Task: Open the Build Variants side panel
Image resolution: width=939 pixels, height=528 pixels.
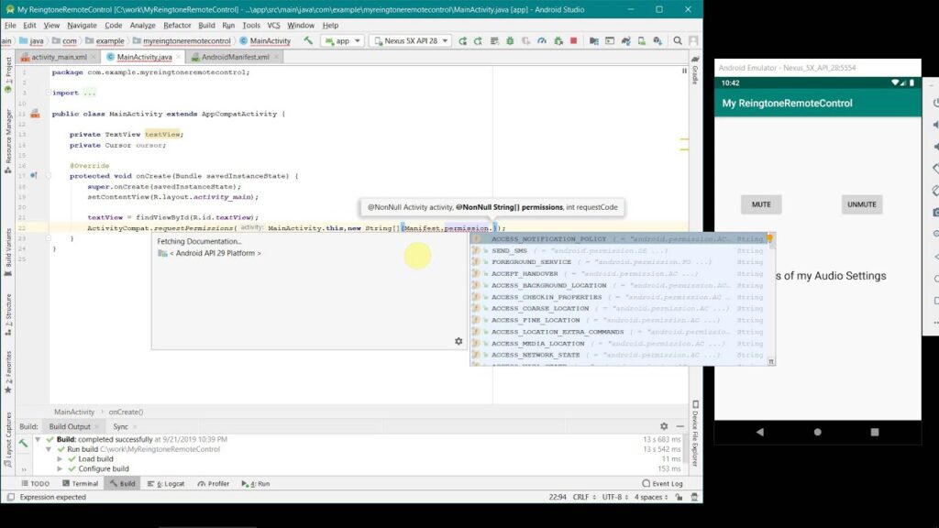Action: 7,252
